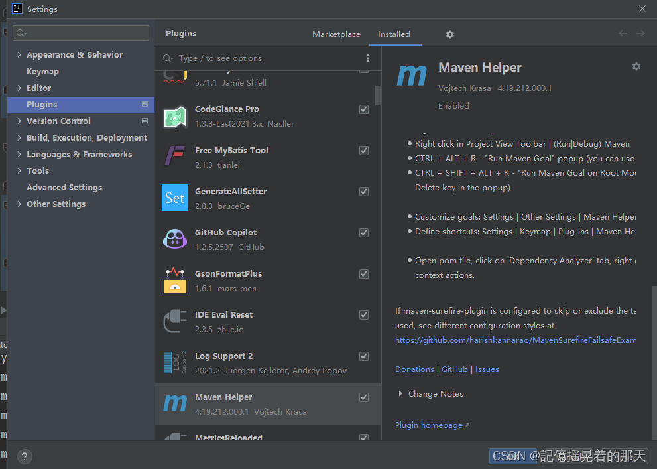This screenshot has width=657, height=469.
Task: Click the project-level icon beside Plugins
Action: (145, 104)
